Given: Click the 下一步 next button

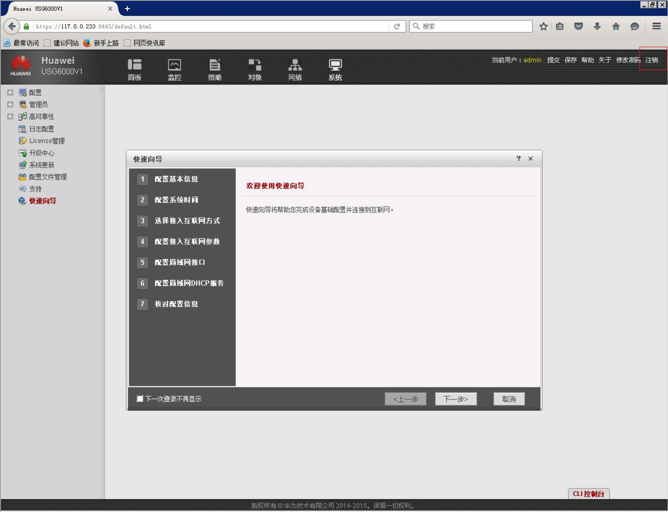Looking at the screenshot, I should [456, 399].
